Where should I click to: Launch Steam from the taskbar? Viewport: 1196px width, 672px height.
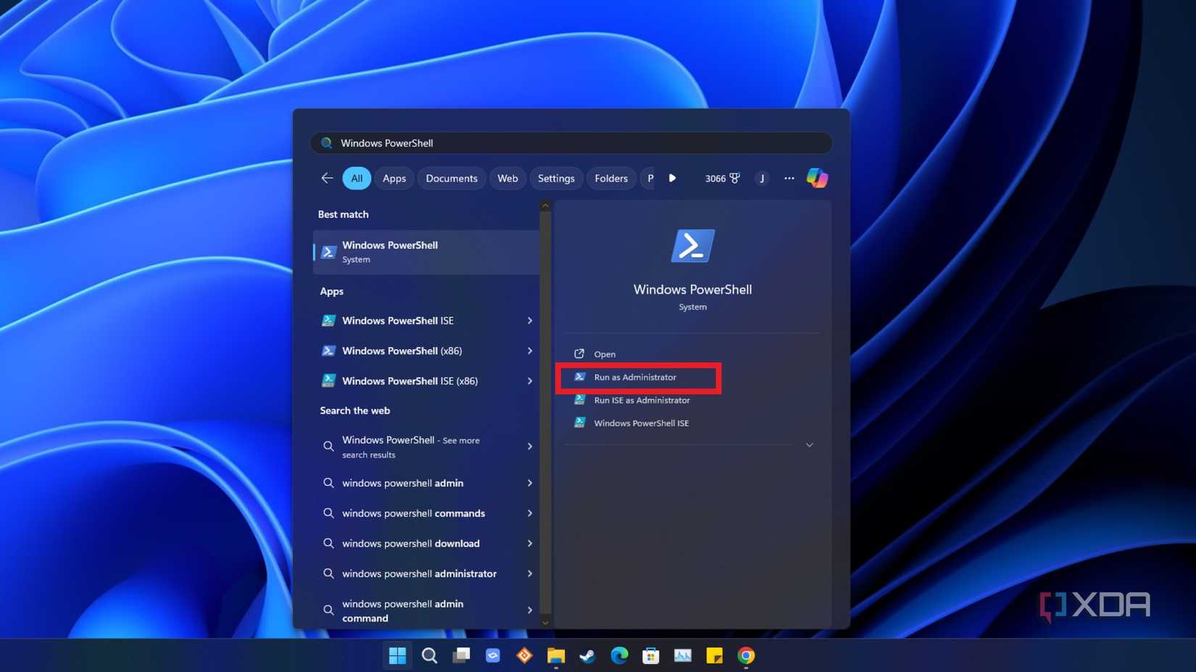587,655
